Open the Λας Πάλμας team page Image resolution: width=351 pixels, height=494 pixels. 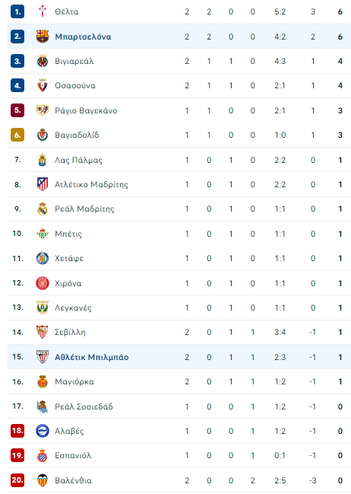coord(78,161)
